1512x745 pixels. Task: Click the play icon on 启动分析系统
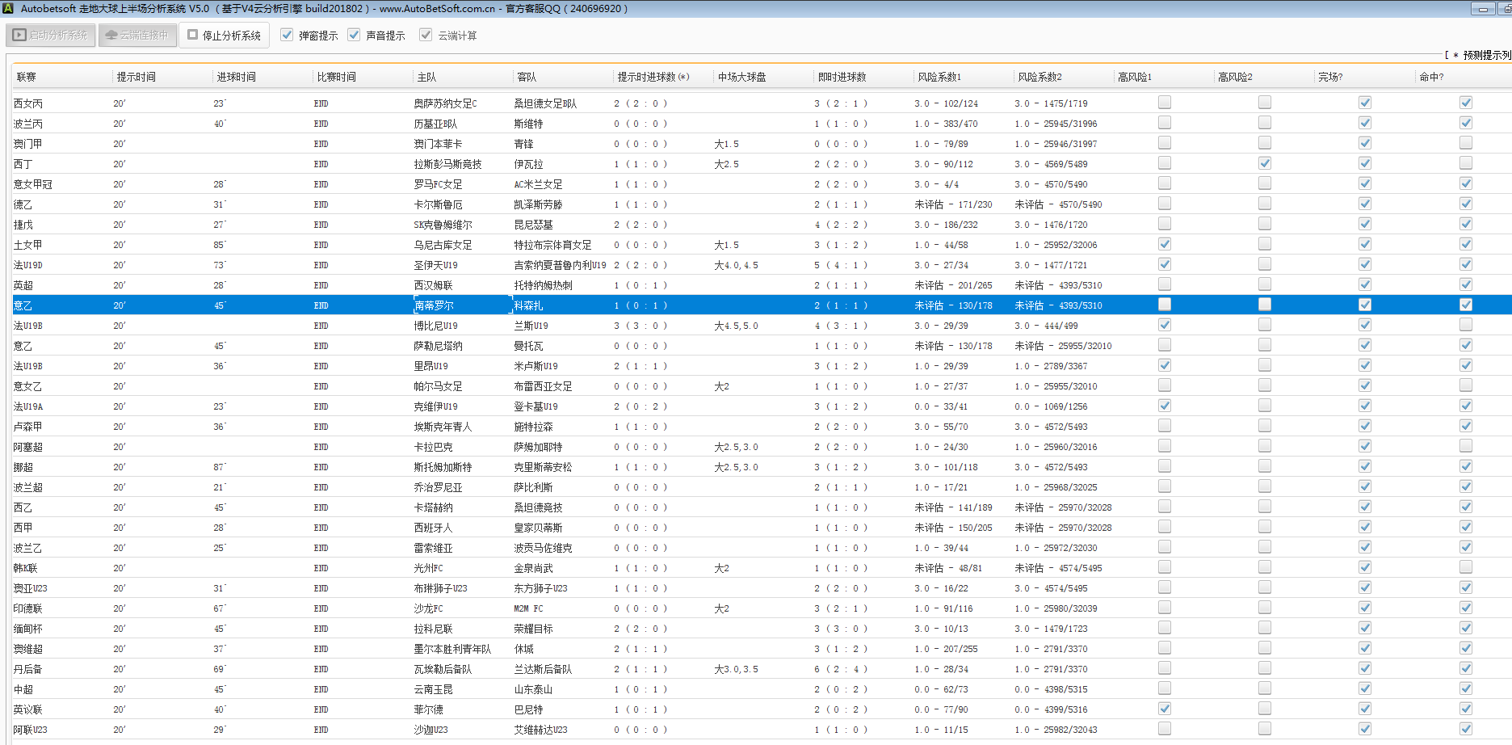[x=19, y=36]
